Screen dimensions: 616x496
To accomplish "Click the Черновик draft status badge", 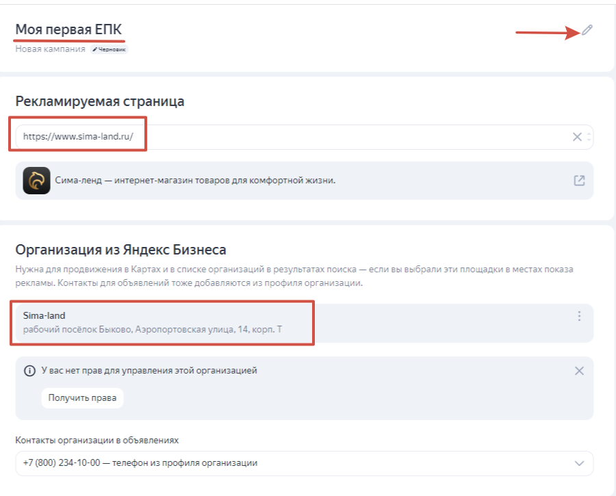I will pyautogui.click(x=110, y=49).
